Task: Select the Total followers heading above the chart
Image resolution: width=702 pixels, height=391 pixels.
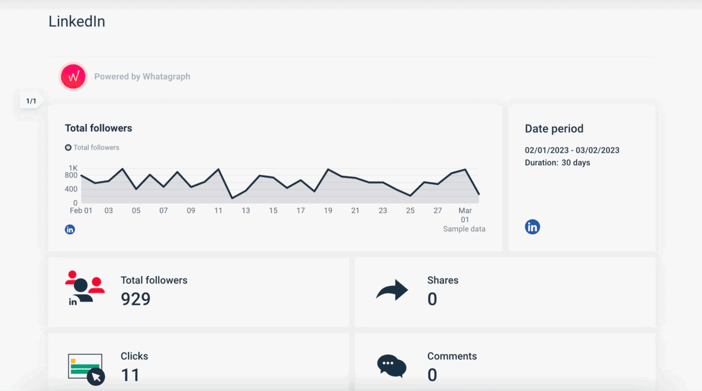Action: coord(98,128)
